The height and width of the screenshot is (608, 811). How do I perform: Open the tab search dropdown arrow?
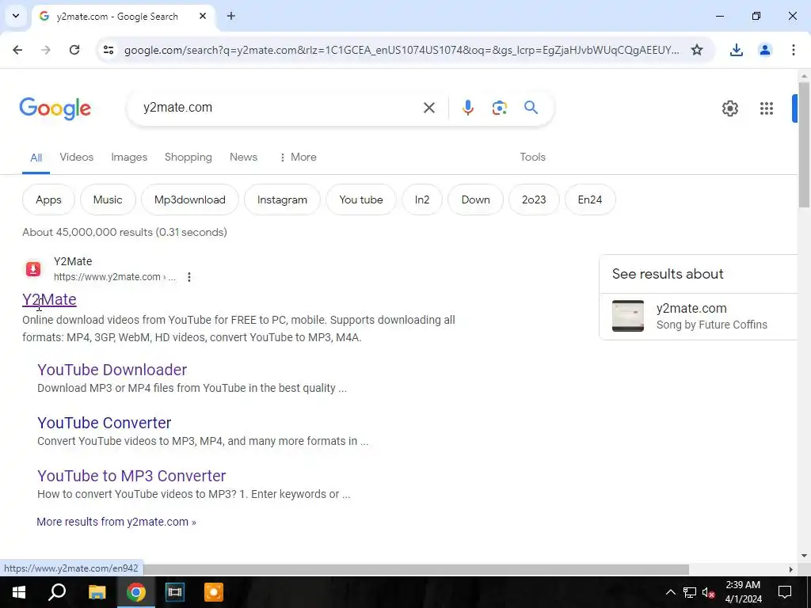16,16
